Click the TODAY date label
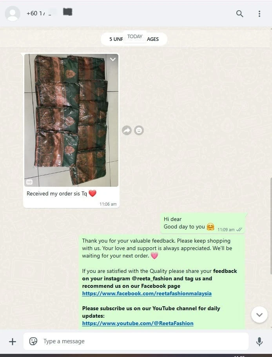 tap(135, 37)
